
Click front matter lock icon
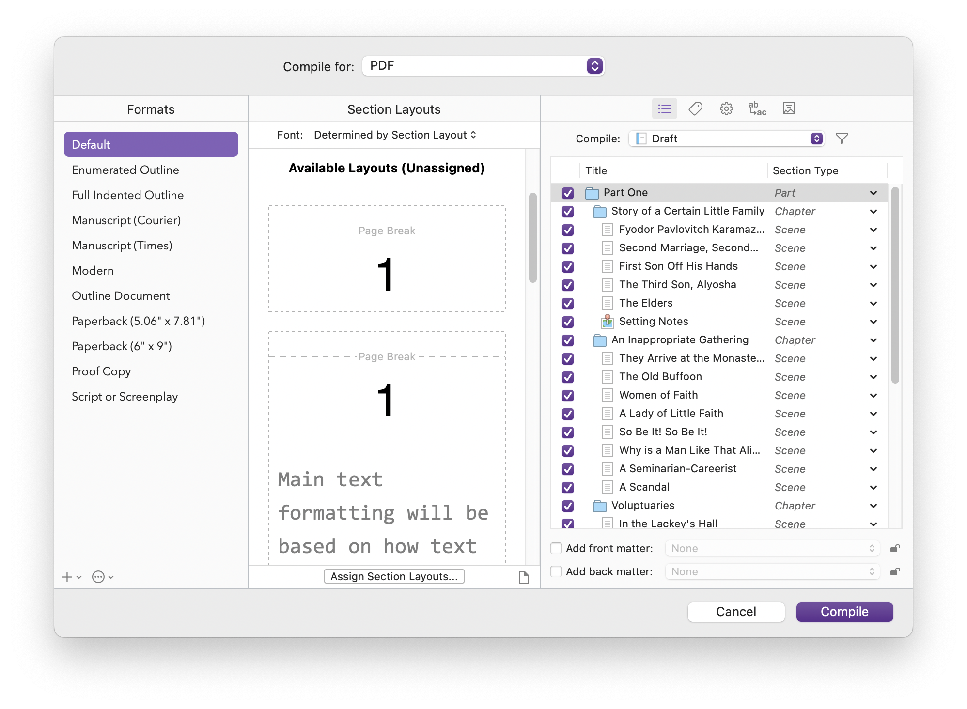point(895,549)
